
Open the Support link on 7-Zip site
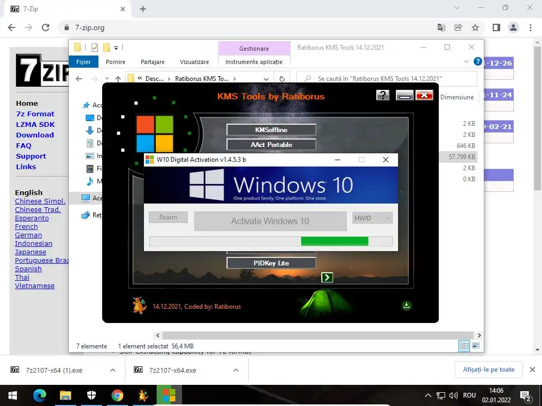point(31,156)
